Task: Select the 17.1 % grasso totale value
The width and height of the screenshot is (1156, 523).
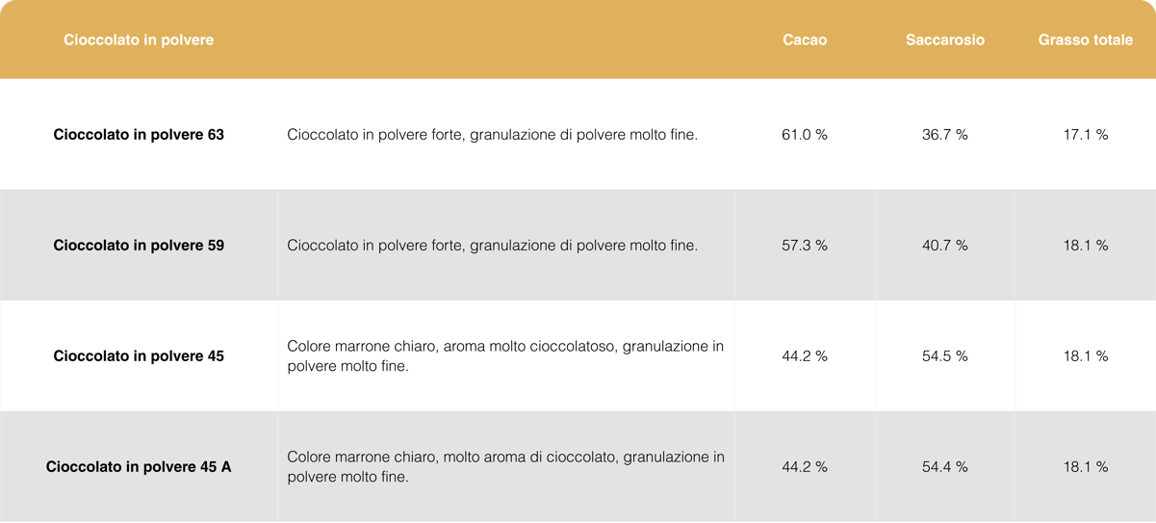Action: pyautogui.click(x=1085, y=135)
